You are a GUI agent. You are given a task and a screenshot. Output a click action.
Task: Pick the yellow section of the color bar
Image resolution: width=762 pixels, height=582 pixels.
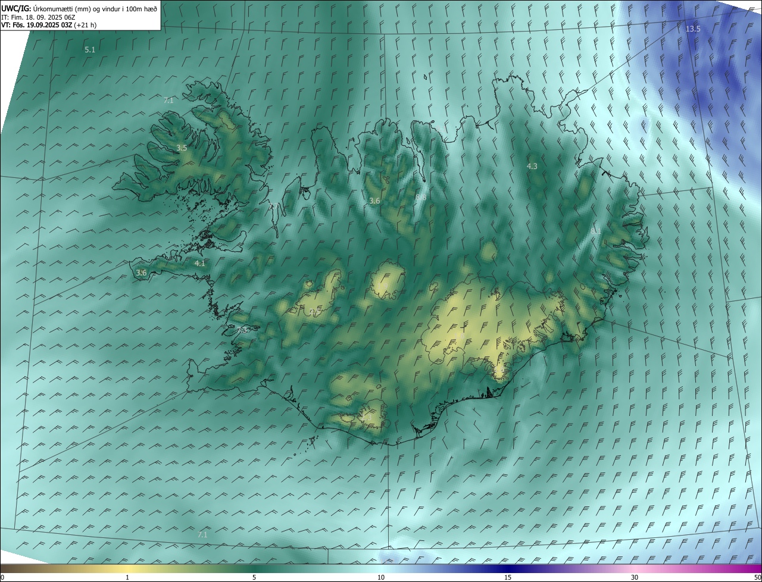127,568
